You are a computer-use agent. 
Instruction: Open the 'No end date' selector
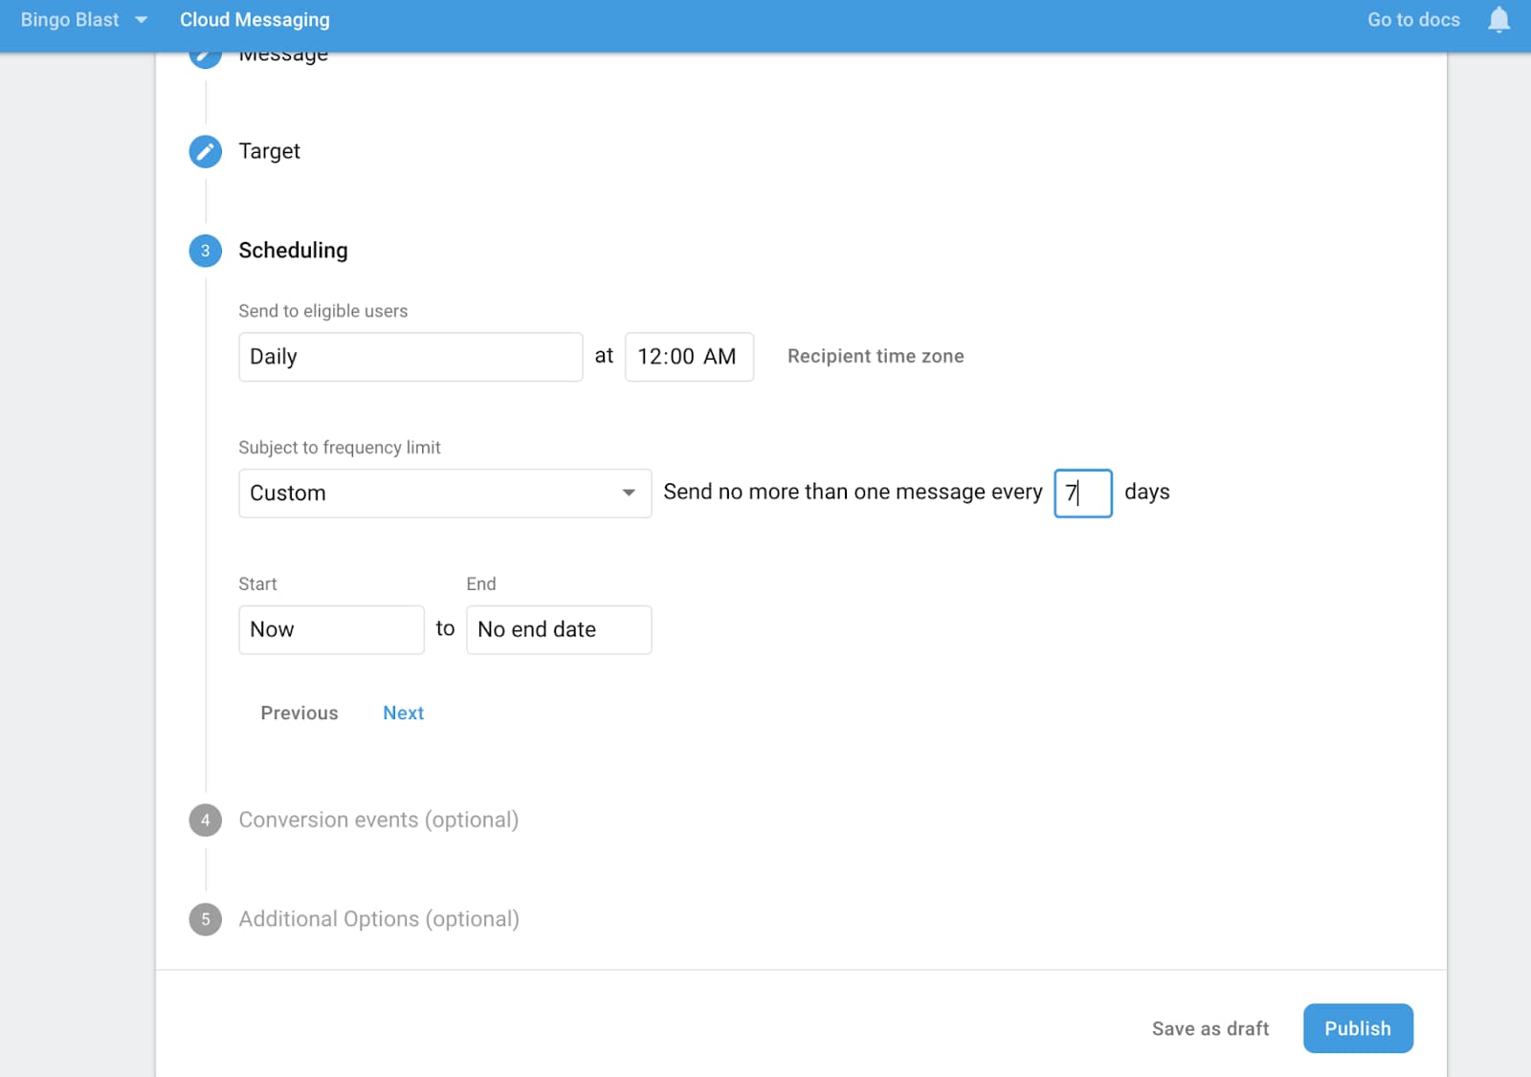(559, 629)
